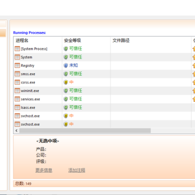Click the green shield icon in System row
195x195 pixels.
pos(66,57)
